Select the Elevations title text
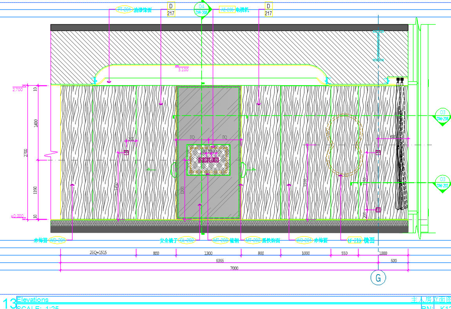The height and width of the screenshot is (309, 451). [33, 300]
